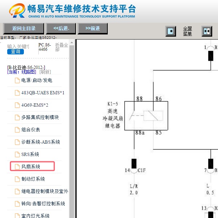Select the 风扇系统 item
The height and width of the screenshot is (218, 218).
tap(31, 166)
